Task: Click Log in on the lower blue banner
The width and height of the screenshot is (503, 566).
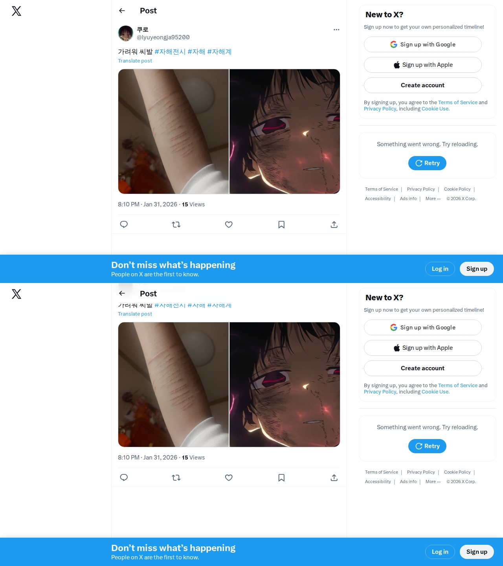Action: pos(440,552)
